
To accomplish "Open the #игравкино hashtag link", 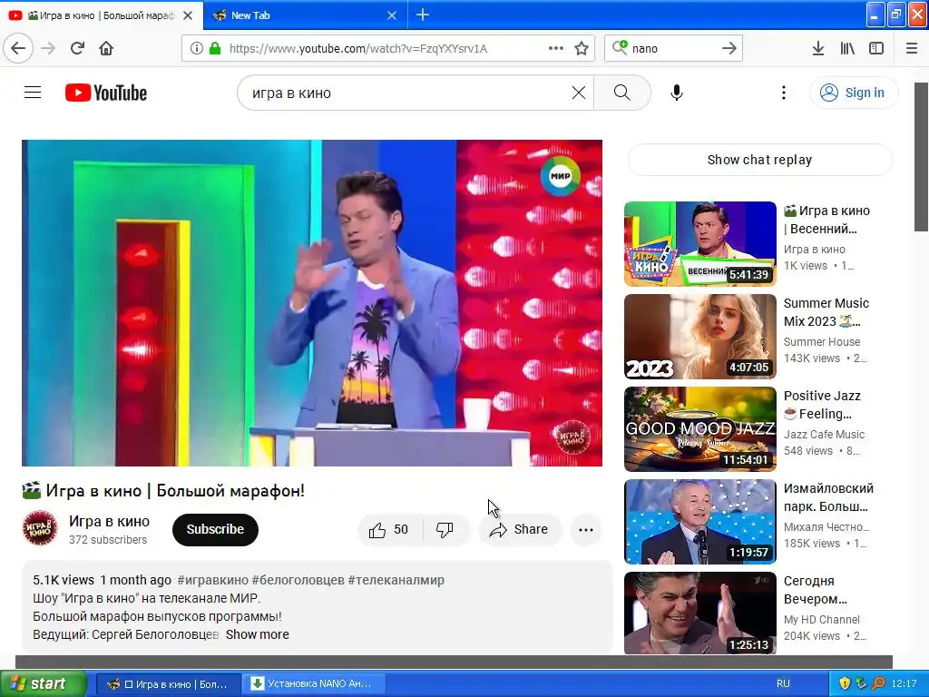I will click(x=212, y=580).
